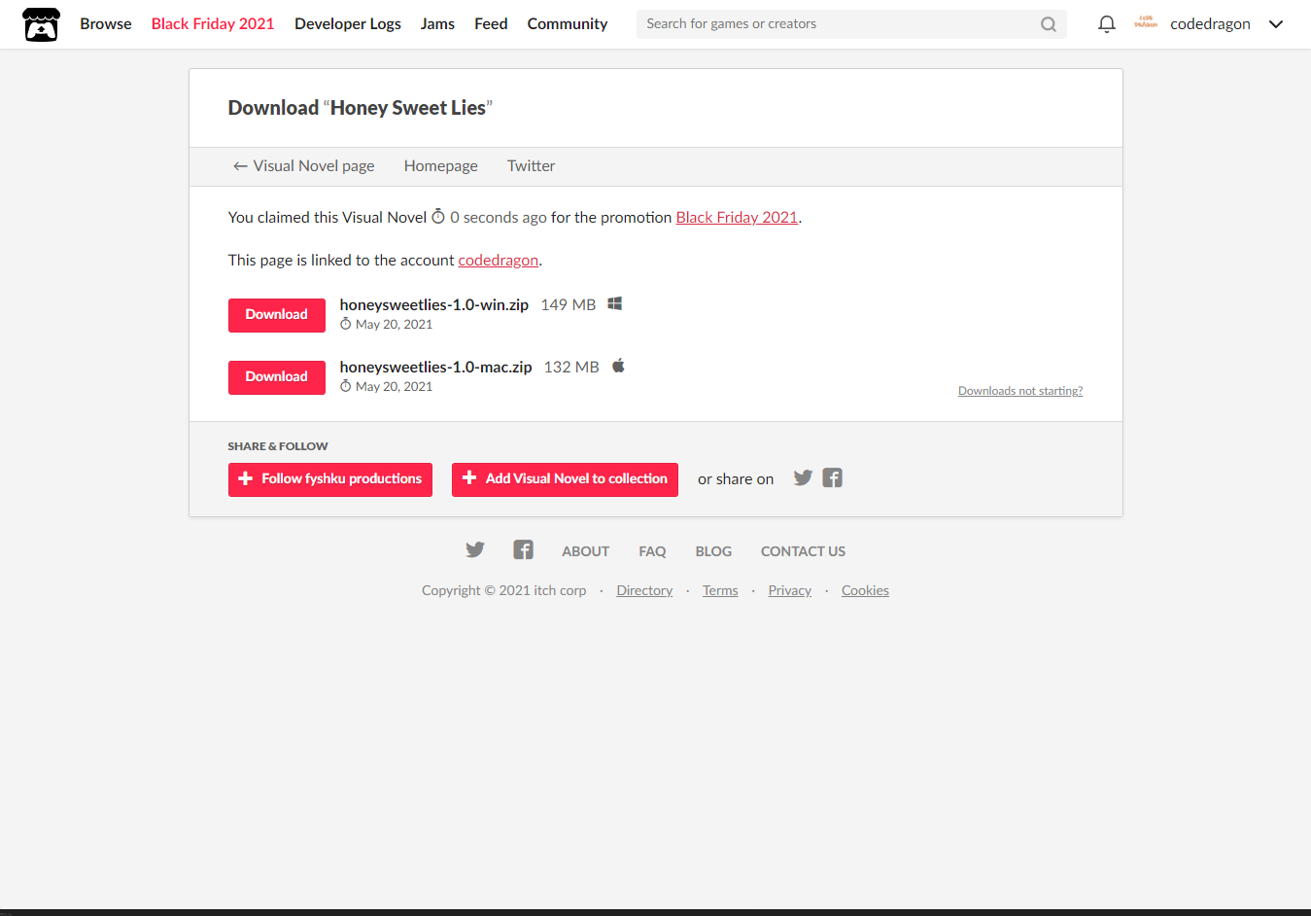Open the Homepage link
The image size is (1311, 916).
pyautogui.click(x=441, y=166)
